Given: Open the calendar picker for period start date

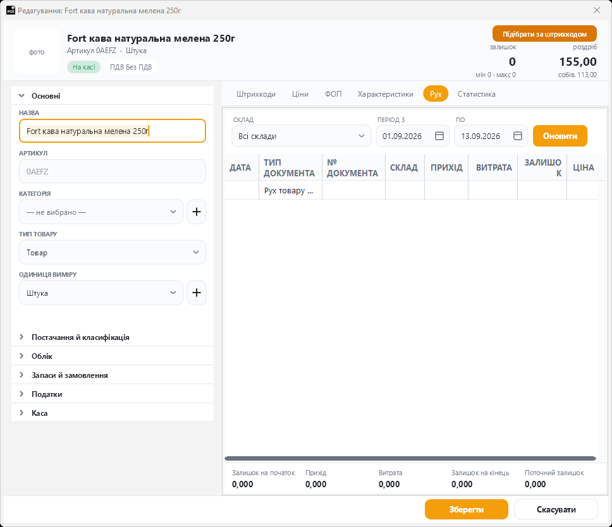Looking at the screenshot, I should (x=439, y=136).
